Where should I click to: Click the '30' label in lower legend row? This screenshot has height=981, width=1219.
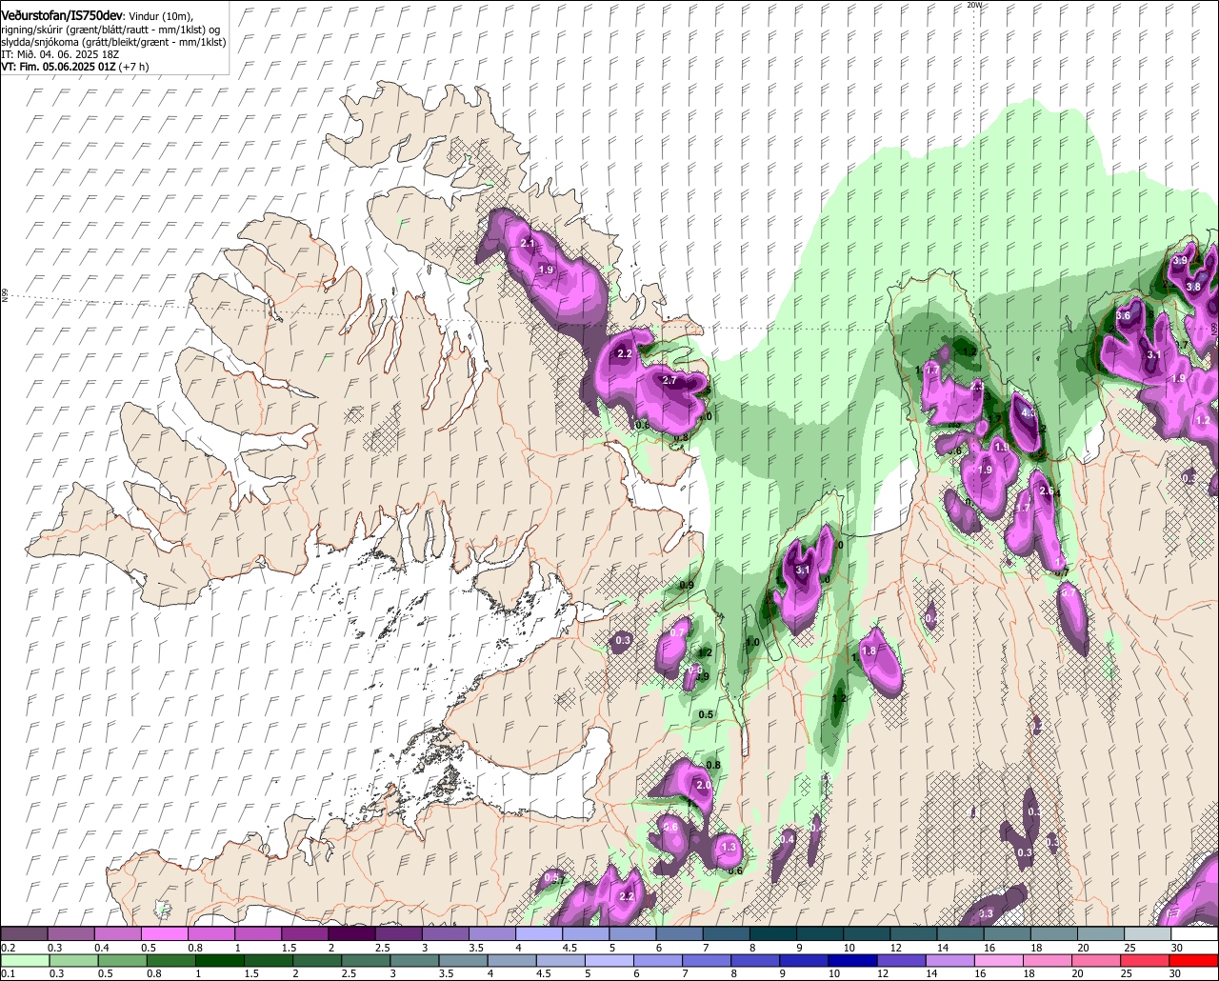(x=1176, y=973)
